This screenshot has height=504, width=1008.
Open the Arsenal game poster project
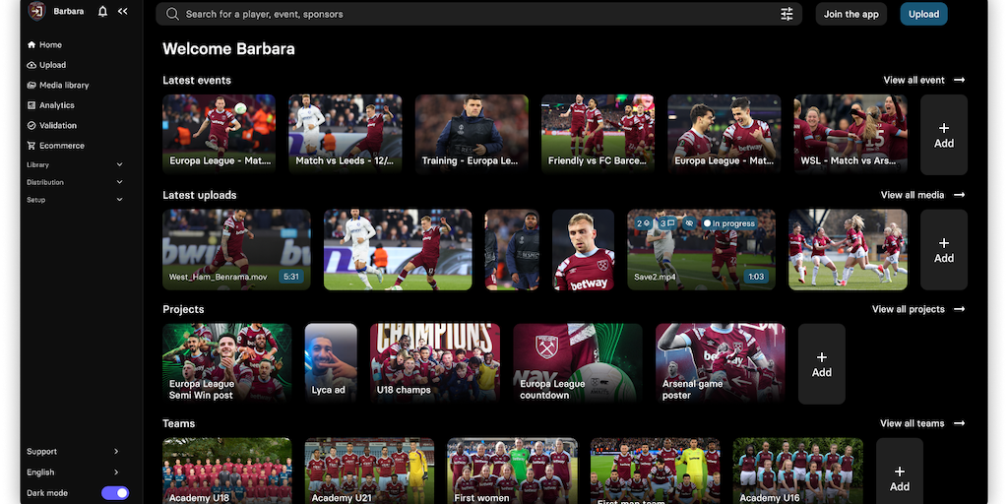[721, 364]
